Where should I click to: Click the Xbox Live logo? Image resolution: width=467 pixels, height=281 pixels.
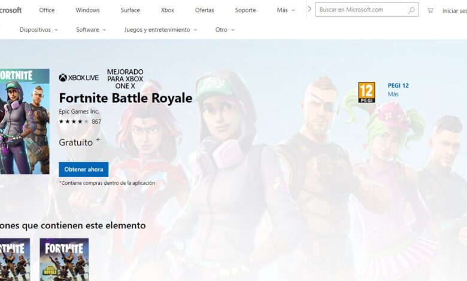(78, 78)
